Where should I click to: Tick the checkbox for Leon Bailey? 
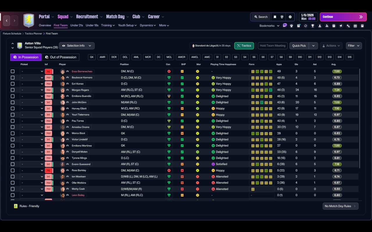[x=12, y=195]
